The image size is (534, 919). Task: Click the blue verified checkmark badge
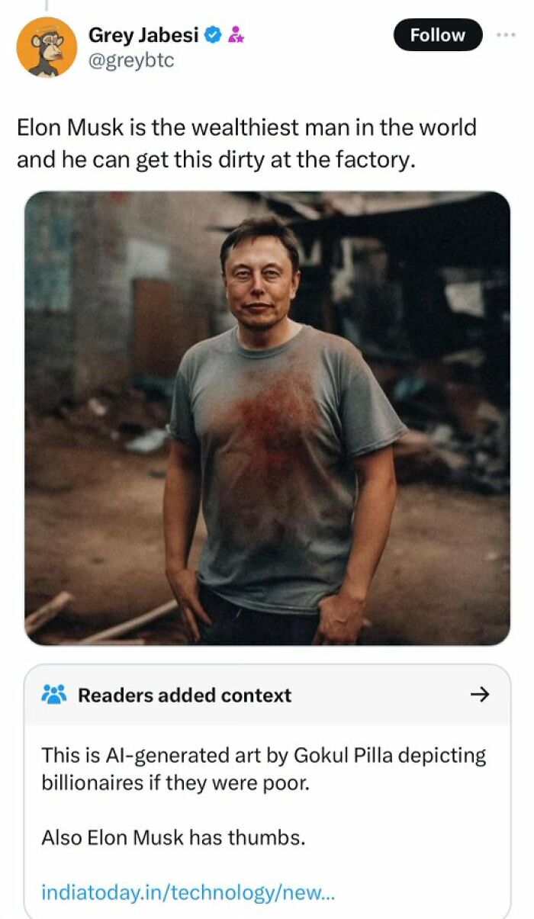click(x=214, y=35)
